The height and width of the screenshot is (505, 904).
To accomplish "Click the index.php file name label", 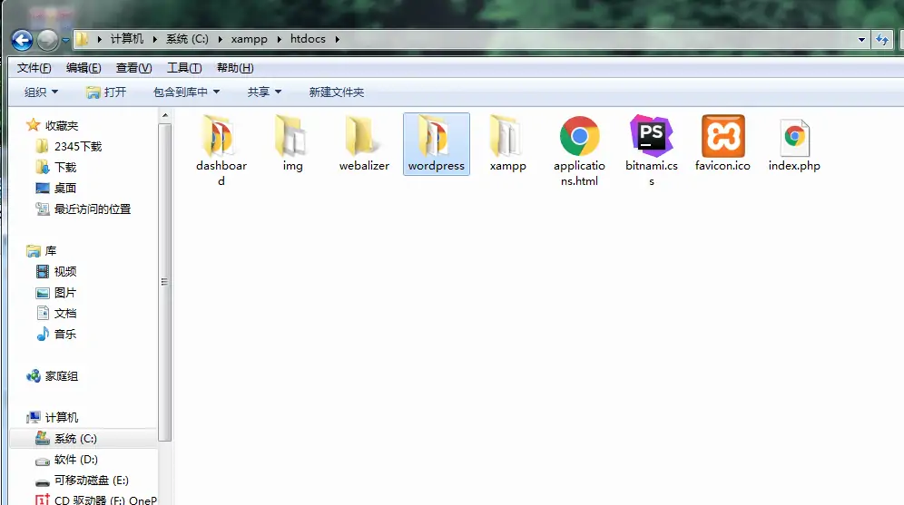I will [794, 166].
